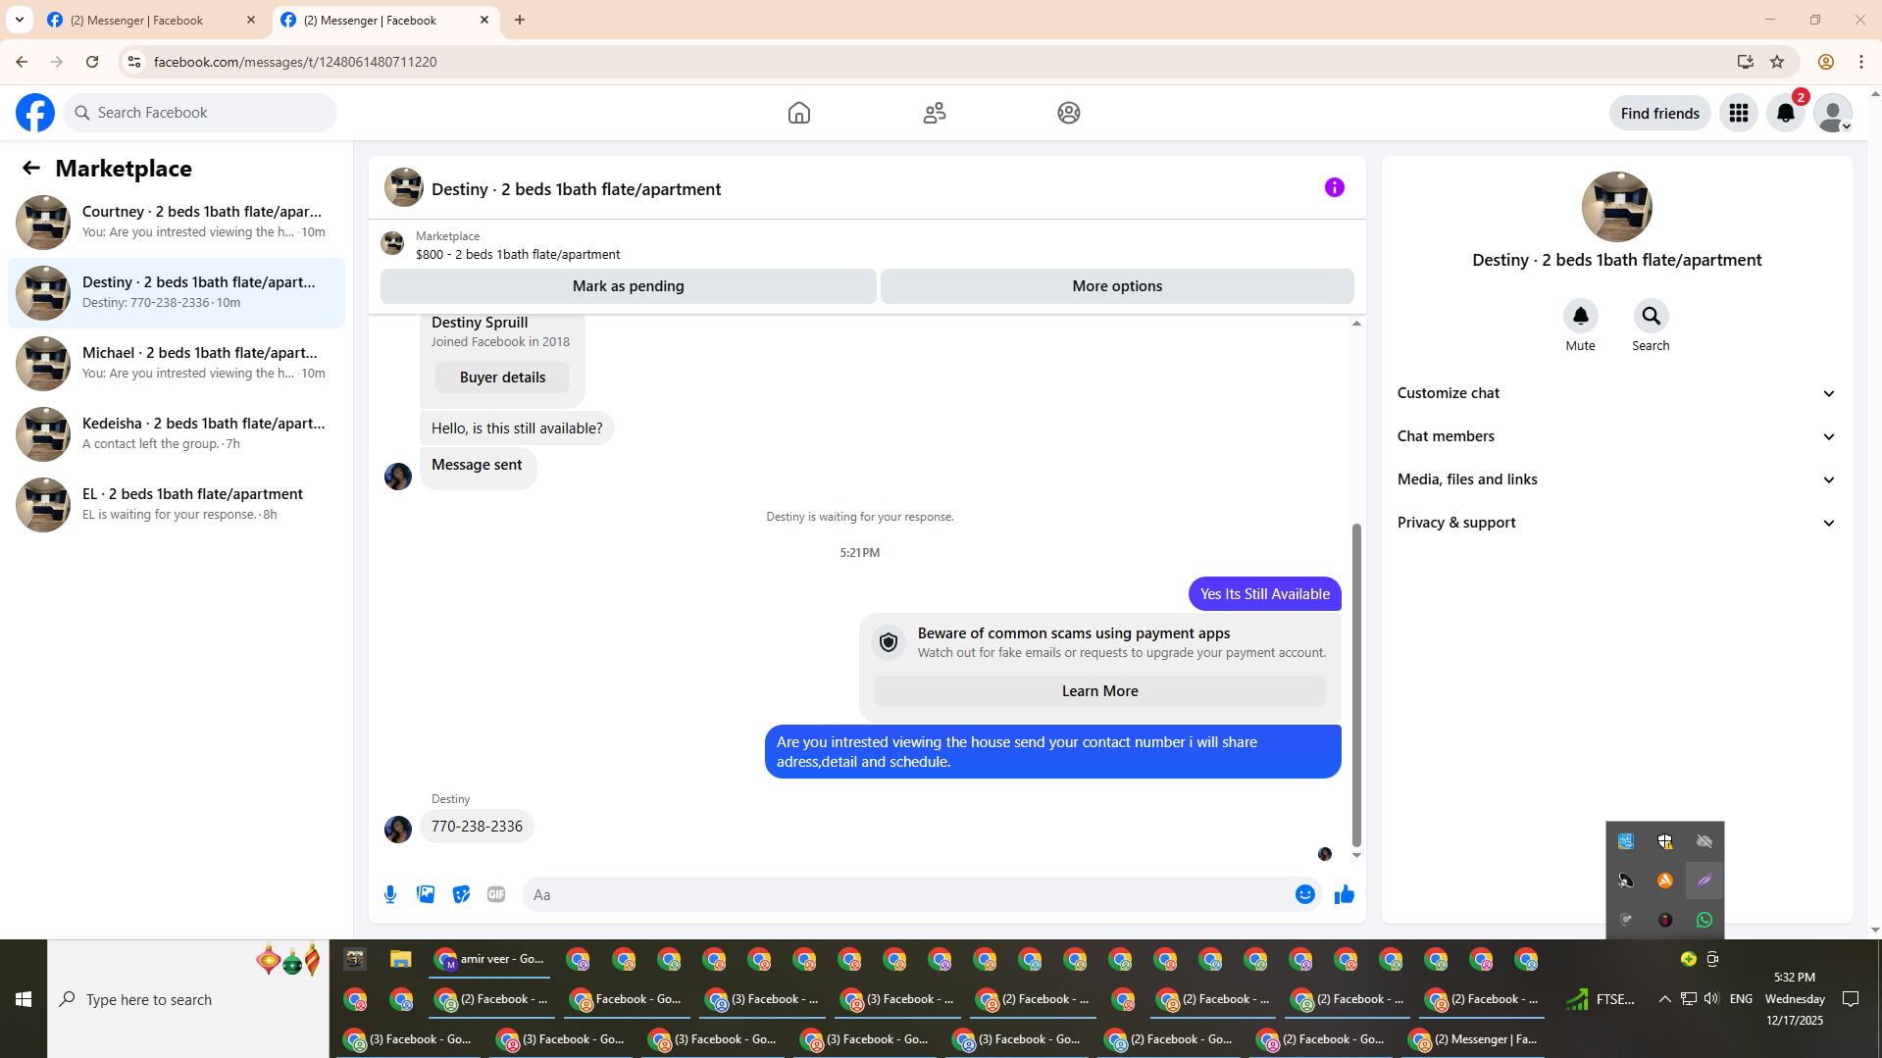Open Buyer details

click(502, 378)
